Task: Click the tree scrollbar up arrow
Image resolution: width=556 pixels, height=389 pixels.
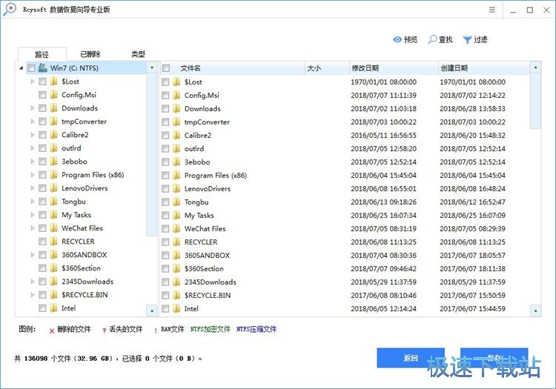Action: 152,67
